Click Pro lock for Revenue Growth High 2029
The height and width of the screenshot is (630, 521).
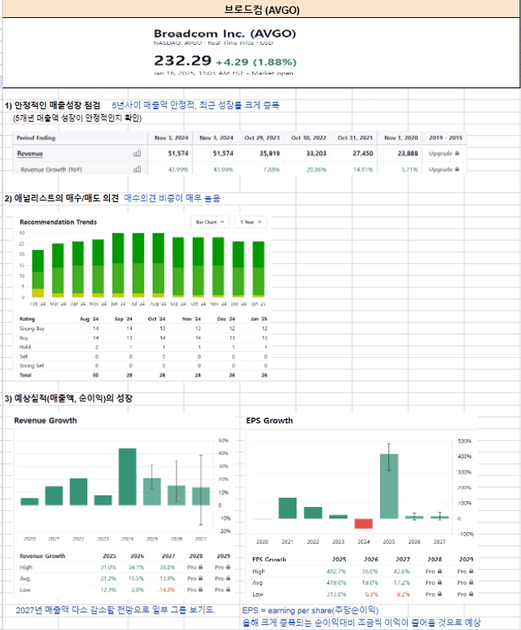pos(222,567)
